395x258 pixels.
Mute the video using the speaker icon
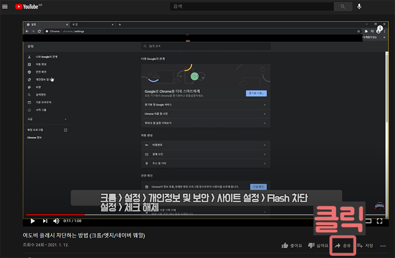(56, 221)
